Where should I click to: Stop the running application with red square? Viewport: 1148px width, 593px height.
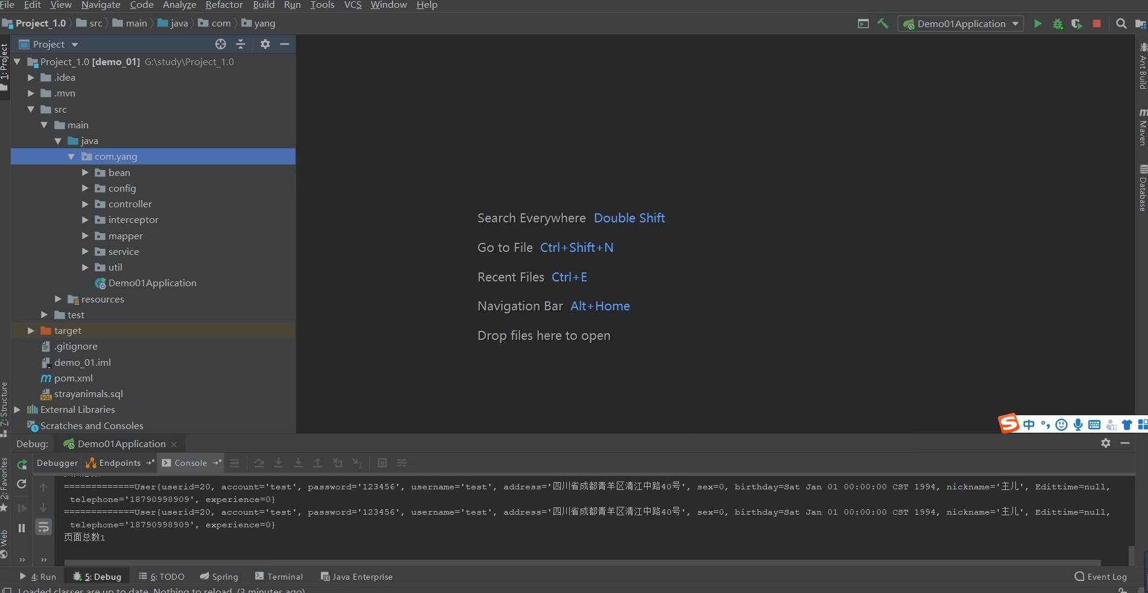[1097, 24]
